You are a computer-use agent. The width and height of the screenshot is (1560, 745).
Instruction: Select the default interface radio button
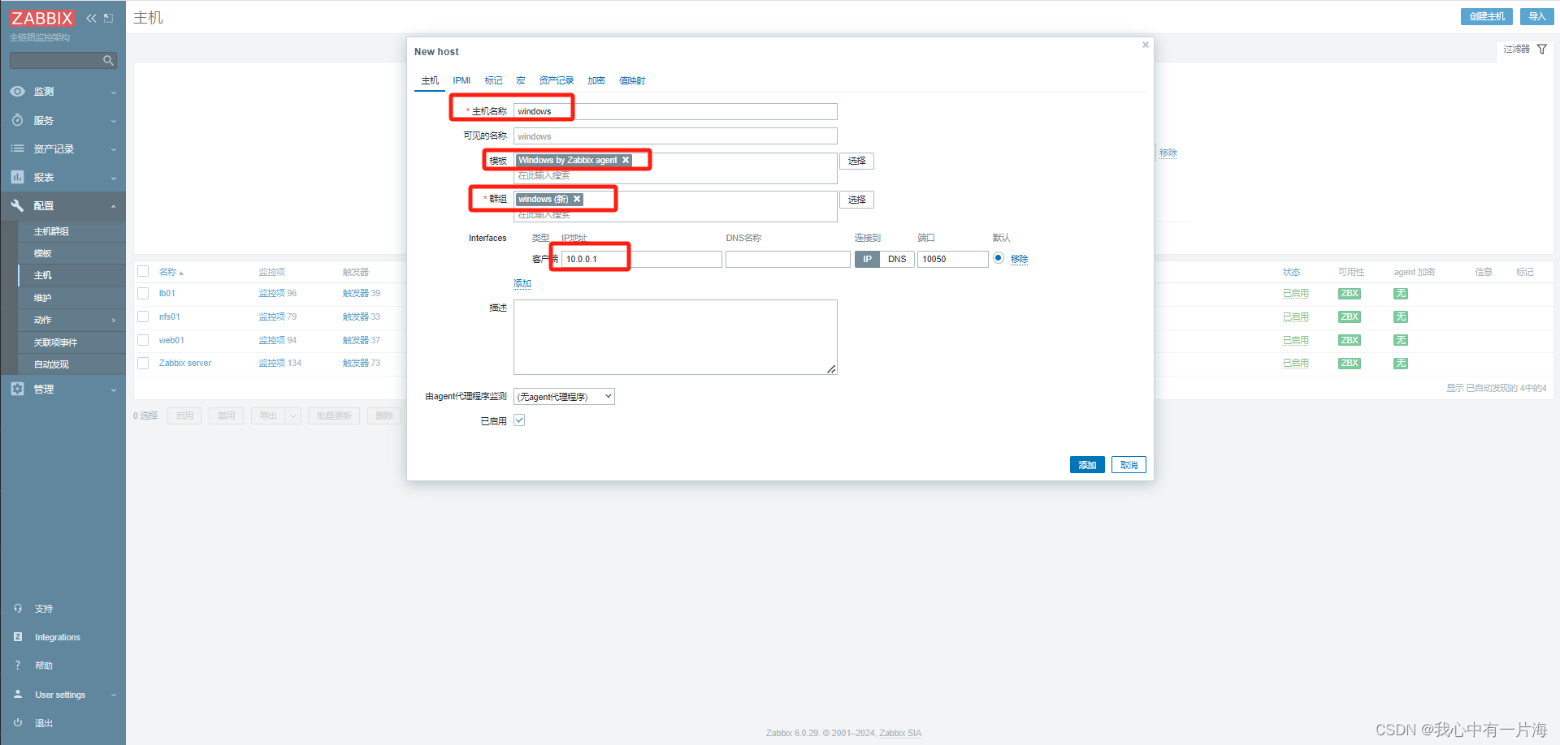coord(999,258)
